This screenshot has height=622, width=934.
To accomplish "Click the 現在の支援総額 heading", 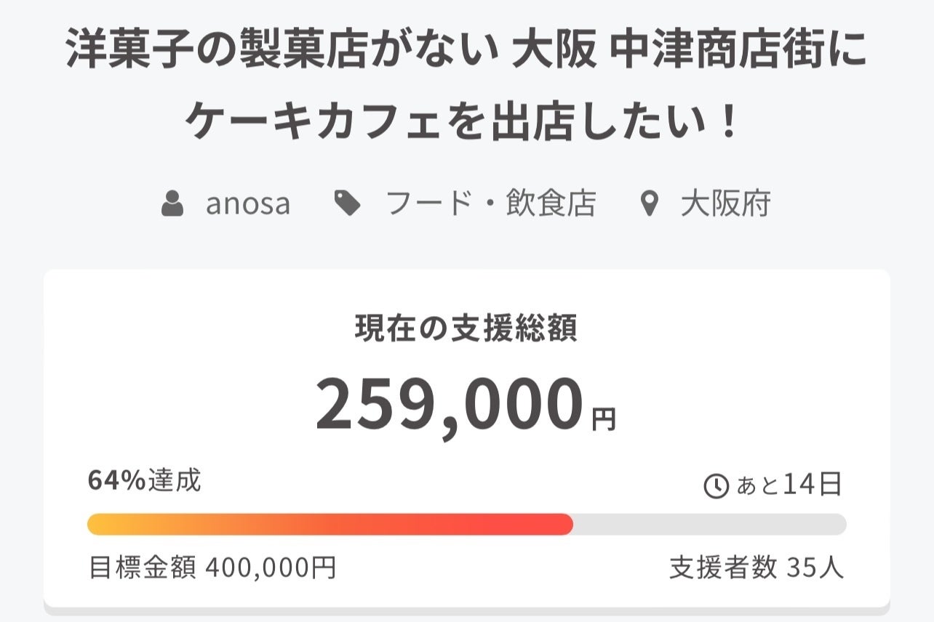I will pos(466,329).
